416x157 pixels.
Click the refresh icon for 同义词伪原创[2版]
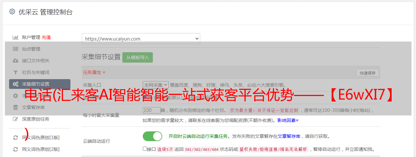15,149
